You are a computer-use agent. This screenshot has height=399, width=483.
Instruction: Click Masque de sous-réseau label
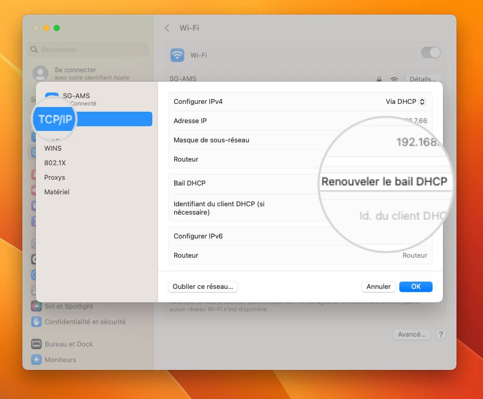[x=211, y=140]
